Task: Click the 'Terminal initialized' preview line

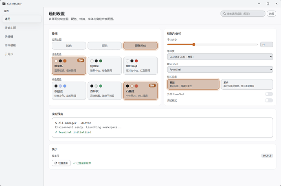Action: pos(73,132)
